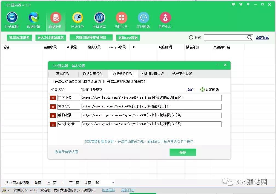The height and width of the screenshot is (194, 276).
Task: Click the 检查更新 link
Action: 108,190
